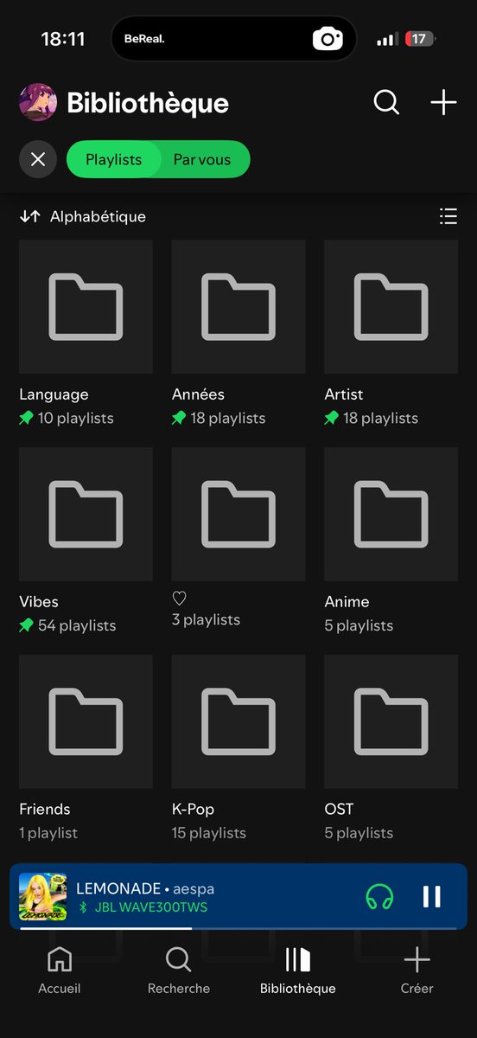
Task: Tap the Anime folder name
Action: 347,602
